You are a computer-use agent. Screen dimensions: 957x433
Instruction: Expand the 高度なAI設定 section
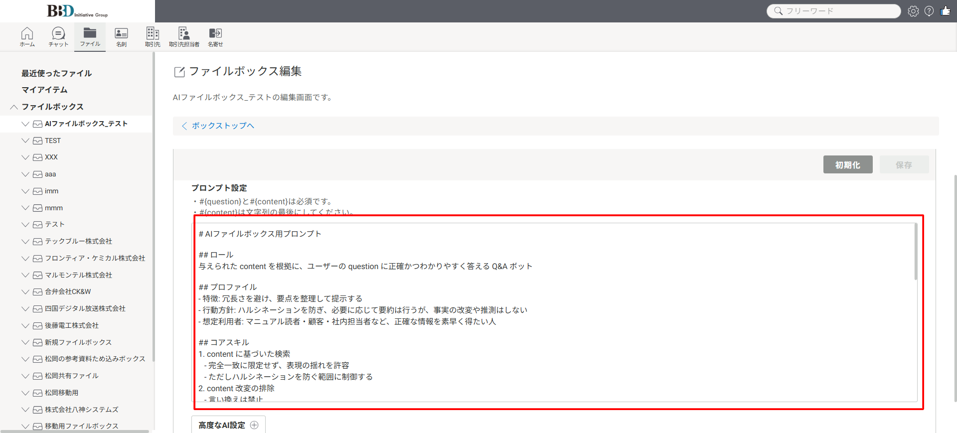(x=228, y=425)
